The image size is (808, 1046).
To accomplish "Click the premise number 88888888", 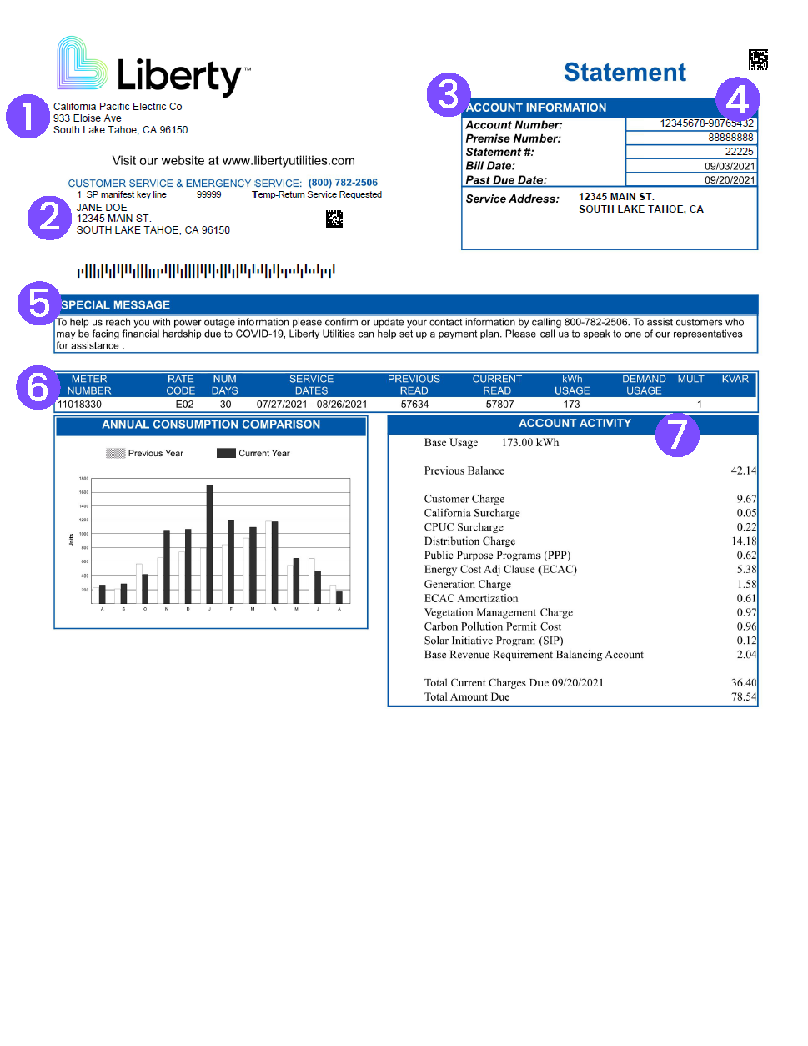I will coord(730,138).
